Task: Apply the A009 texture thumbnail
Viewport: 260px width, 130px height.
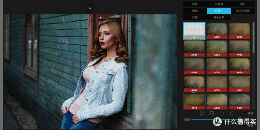Action: [194, 84]
